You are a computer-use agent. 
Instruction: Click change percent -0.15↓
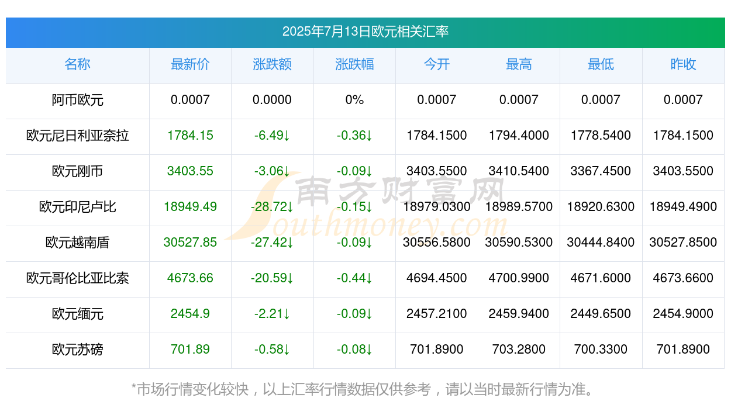click(x=354, y=207)
